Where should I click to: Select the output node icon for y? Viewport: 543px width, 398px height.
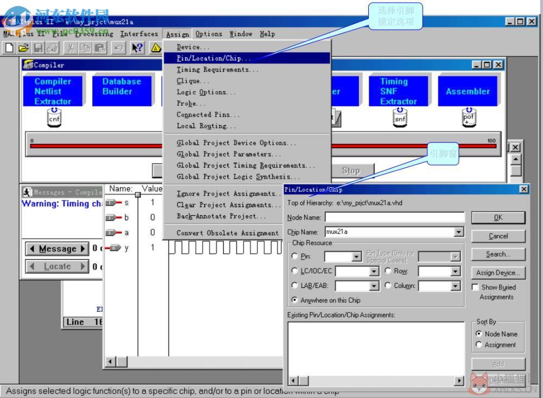point(113,248)
